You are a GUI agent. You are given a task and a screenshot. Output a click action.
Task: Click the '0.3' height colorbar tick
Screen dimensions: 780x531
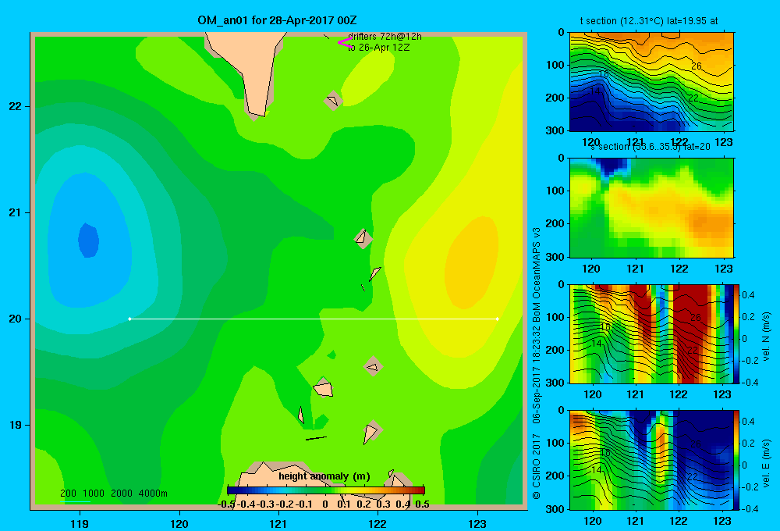pos(384,504)
